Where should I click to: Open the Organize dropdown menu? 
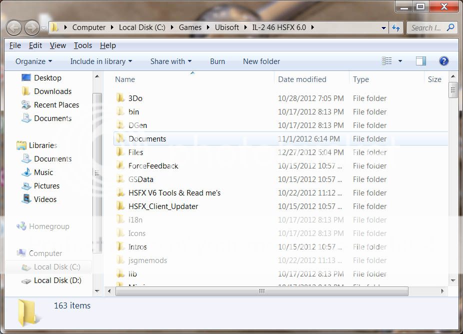click(33, 61)
